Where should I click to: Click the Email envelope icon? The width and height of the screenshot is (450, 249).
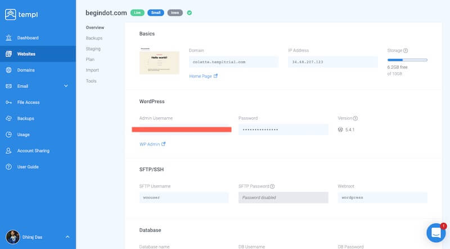[x=8, y=86]
